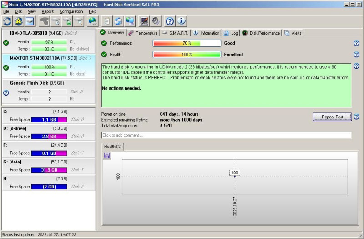
Task: Click help icon next to green status text
Action: tap(356, 66)
